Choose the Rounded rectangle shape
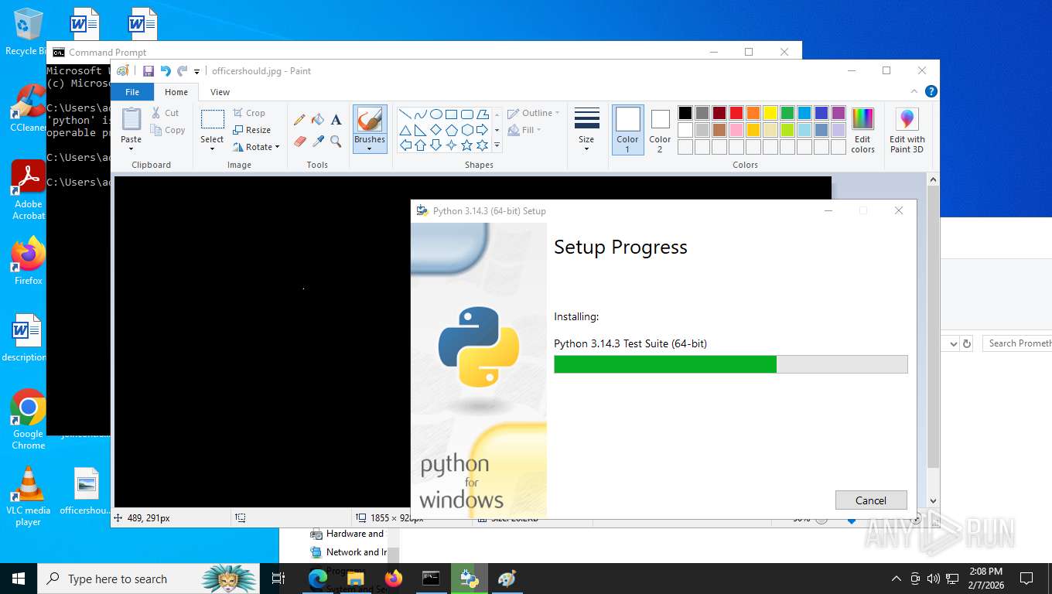The width and height of the screenshot is (1052, 594). 466,114
